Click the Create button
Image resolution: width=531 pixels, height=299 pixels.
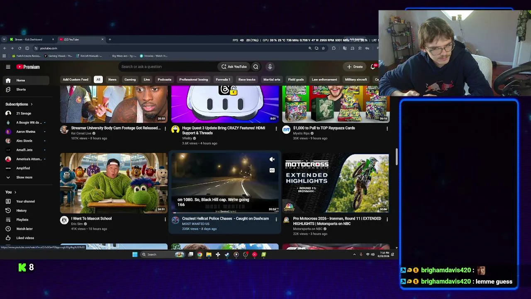[x=355, y=66]
